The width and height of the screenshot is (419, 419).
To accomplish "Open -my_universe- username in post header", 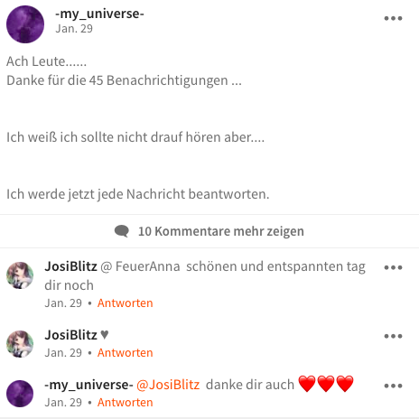I will pyautogui.click(x=99, y=14).
